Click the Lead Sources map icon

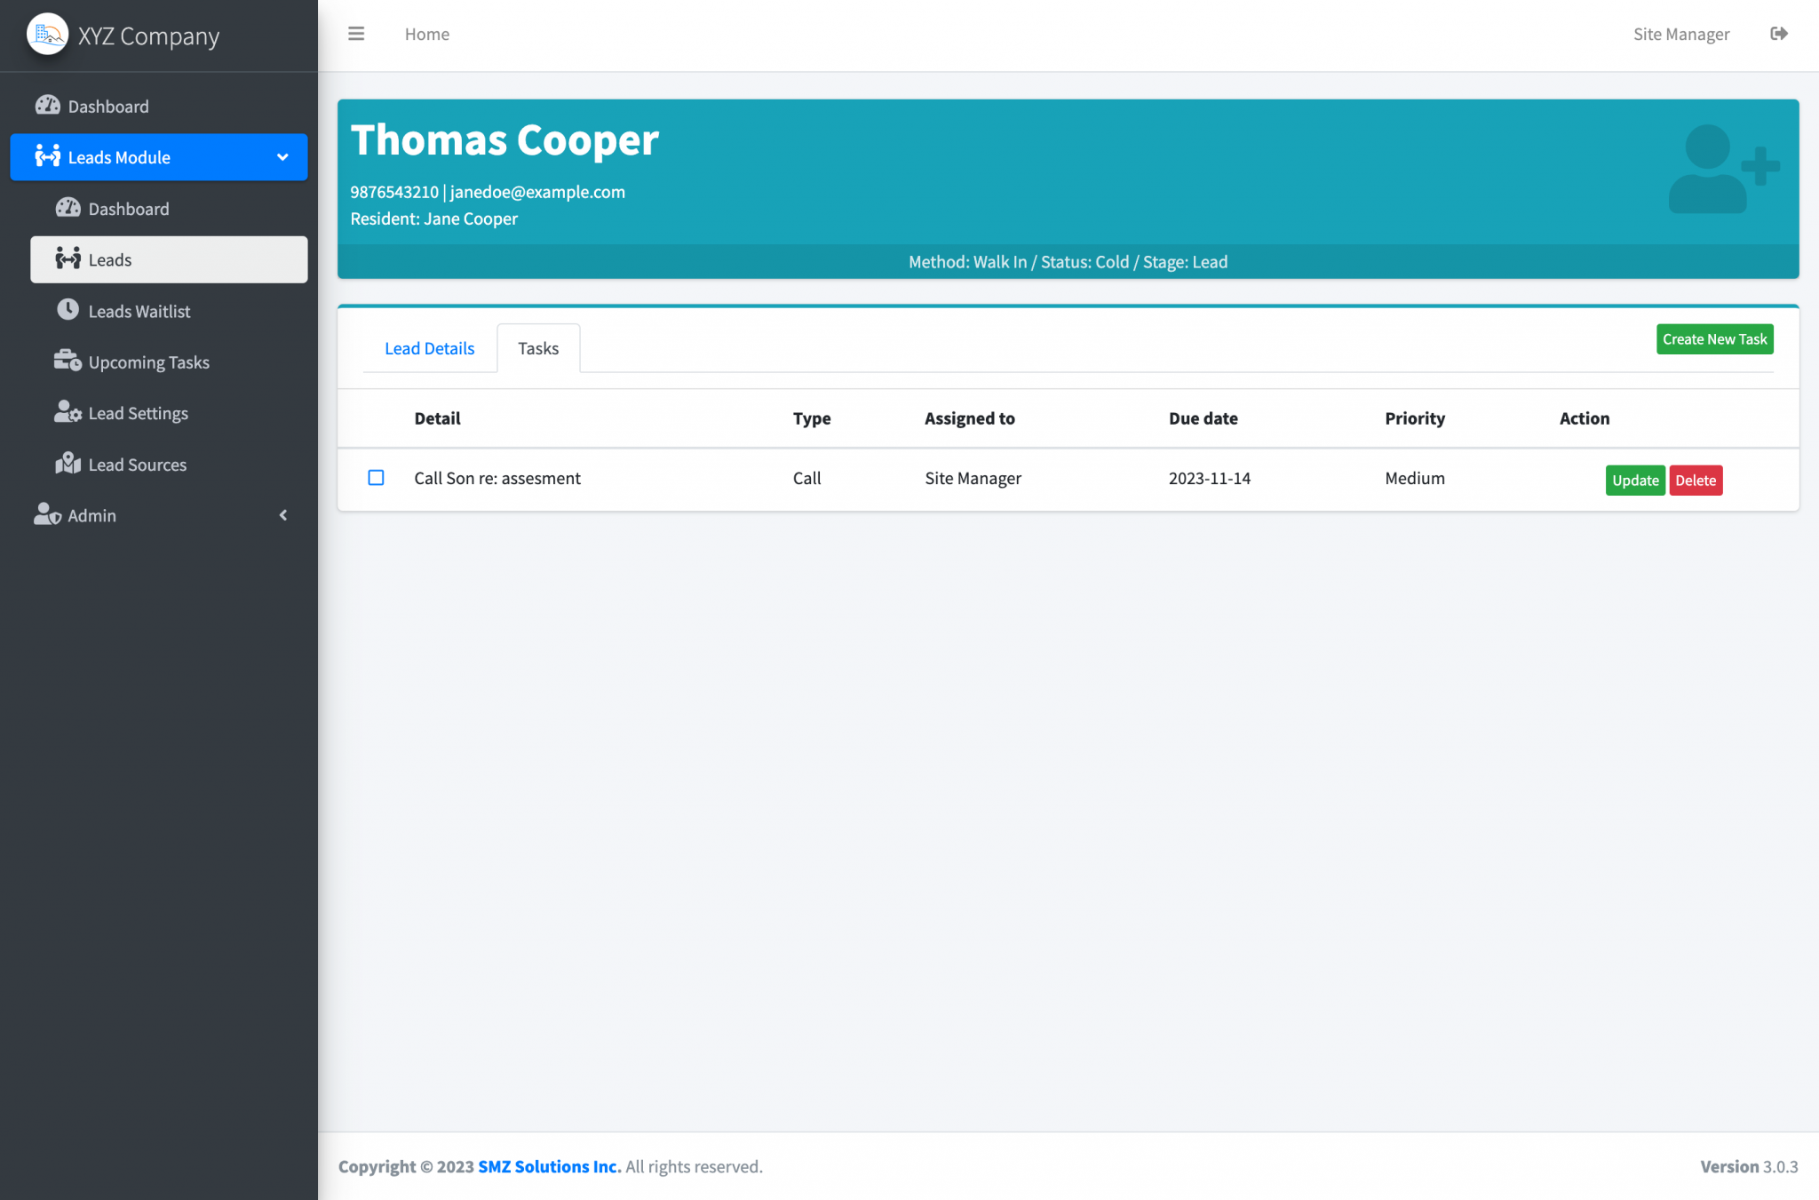click(68, 464)
